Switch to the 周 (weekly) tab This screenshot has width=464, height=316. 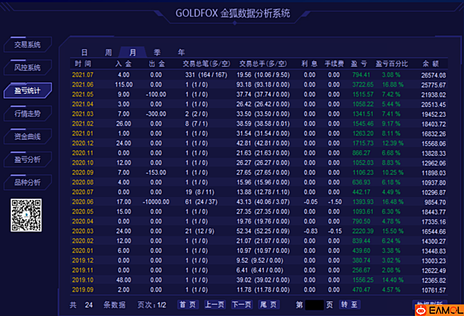click(x=109, y=53)
